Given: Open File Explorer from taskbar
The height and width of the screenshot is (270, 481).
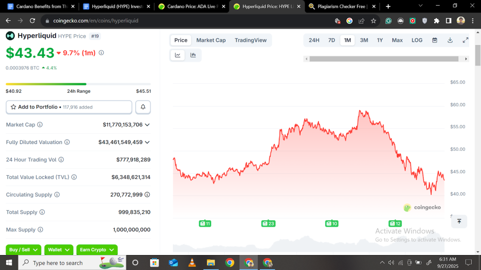Looking at the screenshot, I should [x=211, y=262].
